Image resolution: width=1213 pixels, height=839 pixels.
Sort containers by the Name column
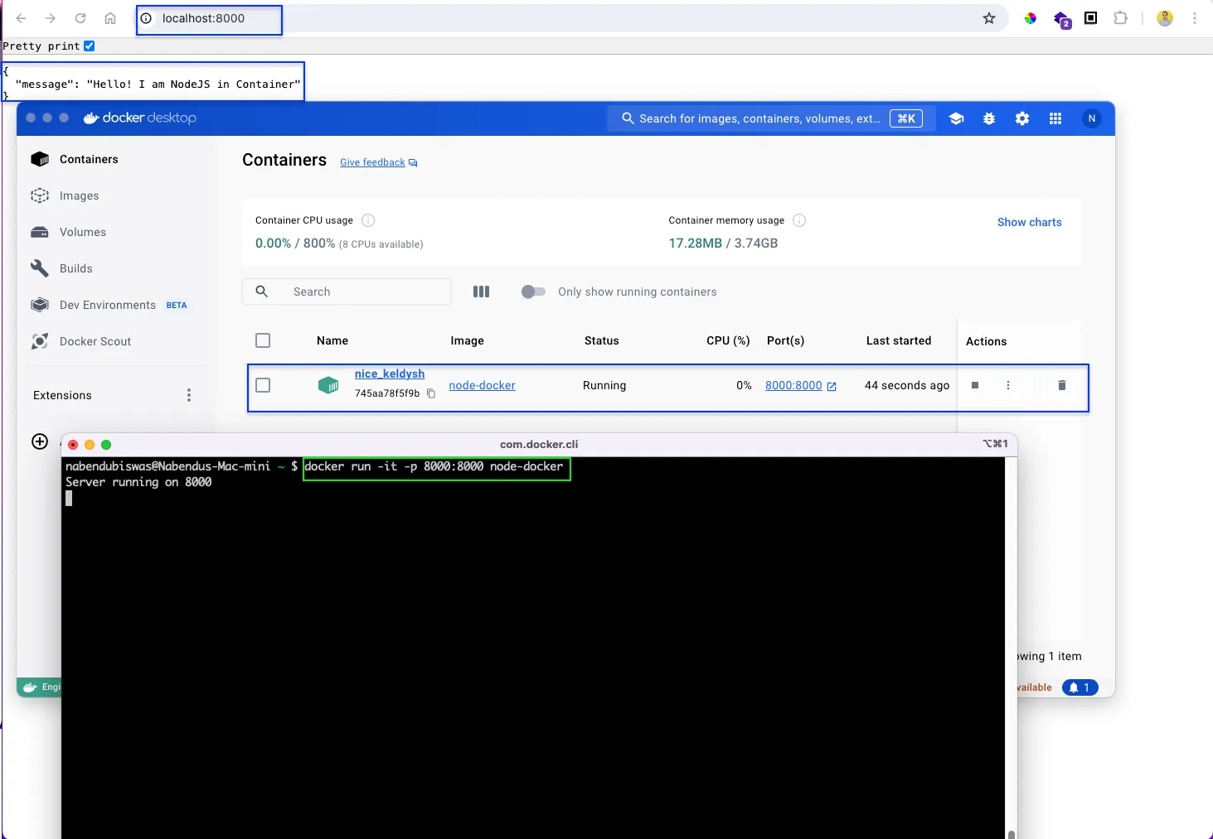click(332, 340)
